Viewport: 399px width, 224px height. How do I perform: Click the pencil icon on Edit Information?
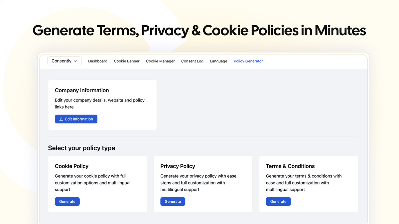(x=61, y=119)
